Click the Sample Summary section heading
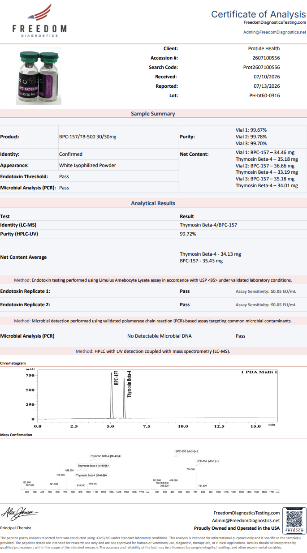 click(x=153, y=114)
